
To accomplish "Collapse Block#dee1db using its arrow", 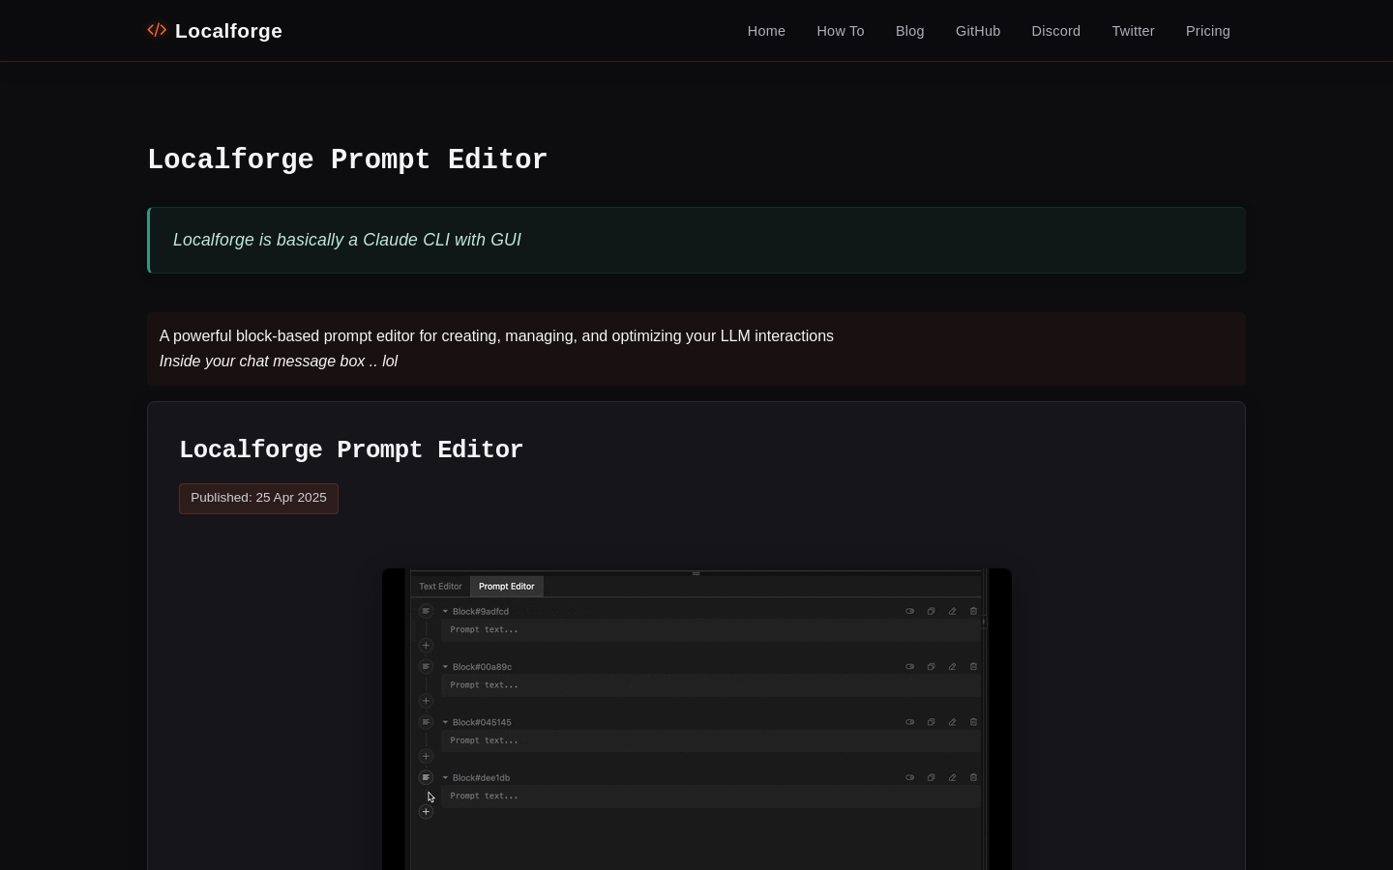I will click(445, 777).
